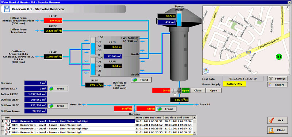The image size is (292, 137).
Task: Click the valve Close button
Action: pos(198,90)
